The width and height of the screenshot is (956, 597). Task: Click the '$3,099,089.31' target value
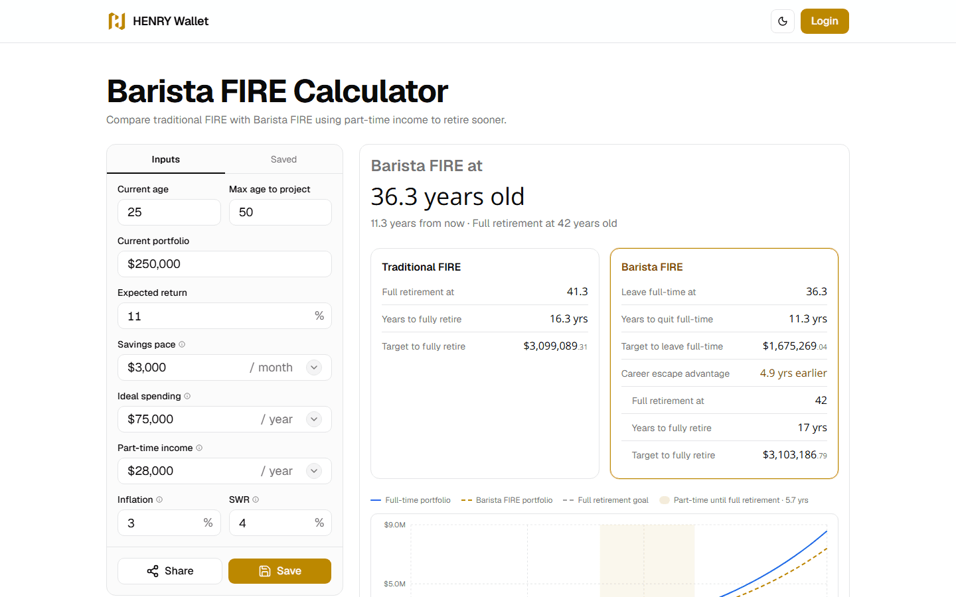555,346
